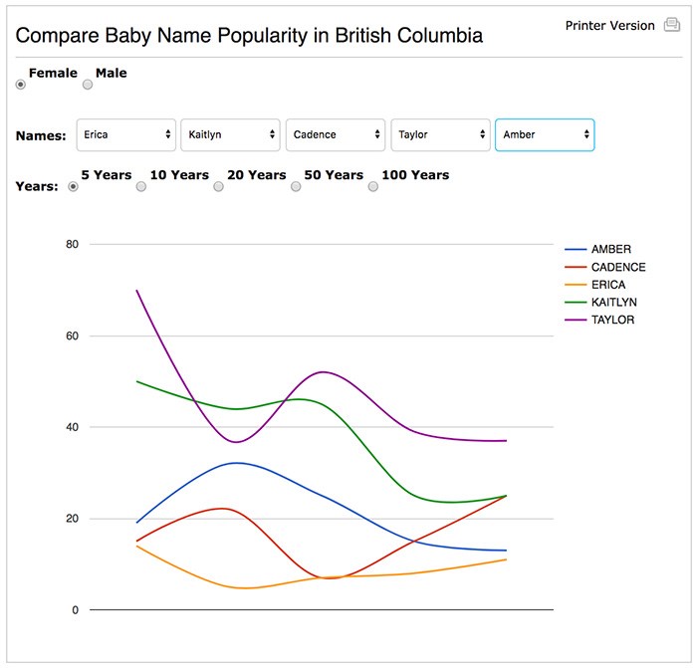Choose the 20 Years radio option
This screenshot has height=668, width=697.
coord(218,187)
